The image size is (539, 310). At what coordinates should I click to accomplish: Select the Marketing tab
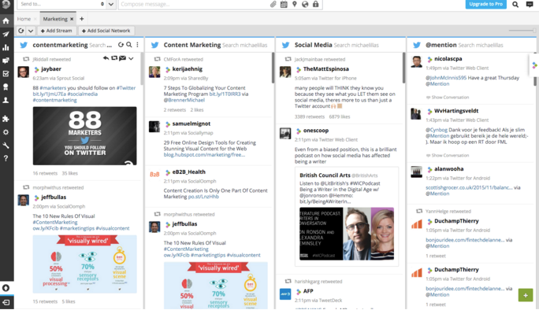55,19
